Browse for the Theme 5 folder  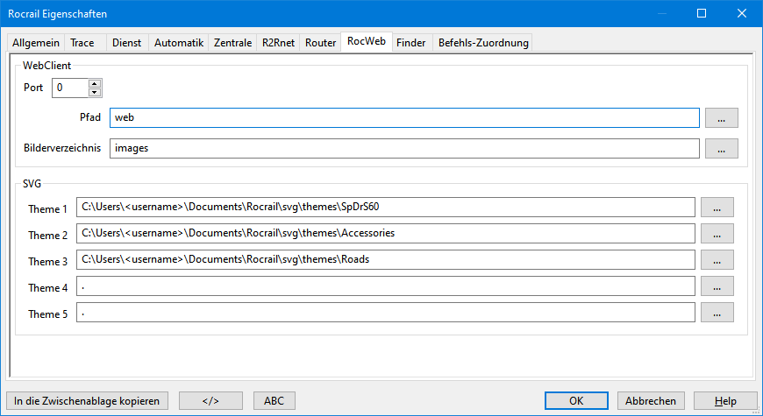click(717, 313)
